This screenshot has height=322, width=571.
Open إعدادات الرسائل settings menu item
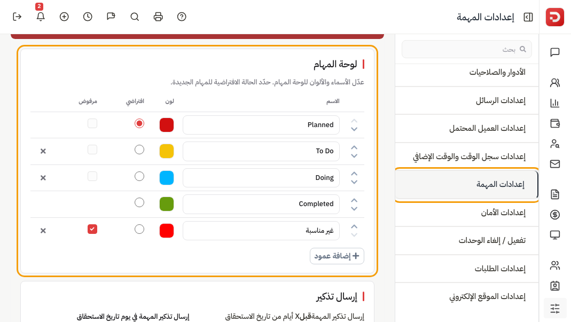[466, 100]
